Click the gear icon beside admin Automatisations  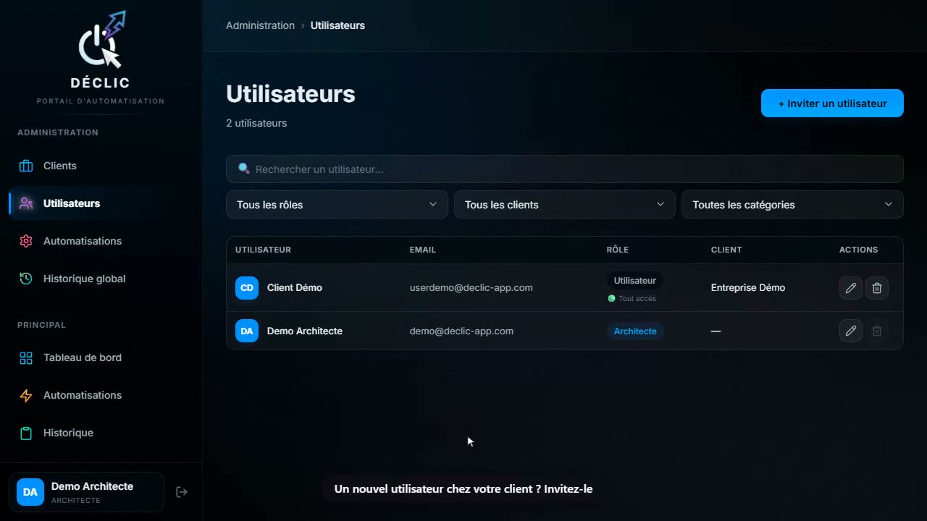(26, 241)
